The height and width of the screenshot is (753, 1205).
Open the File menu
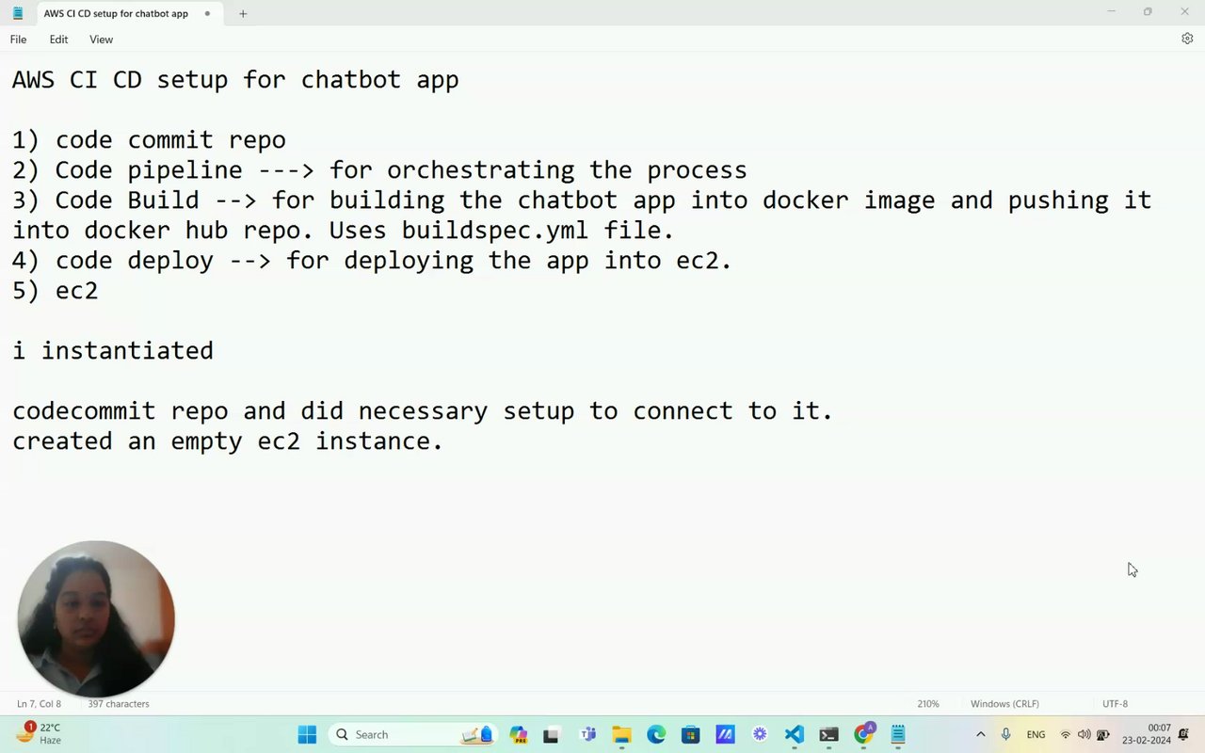point(18,40)
